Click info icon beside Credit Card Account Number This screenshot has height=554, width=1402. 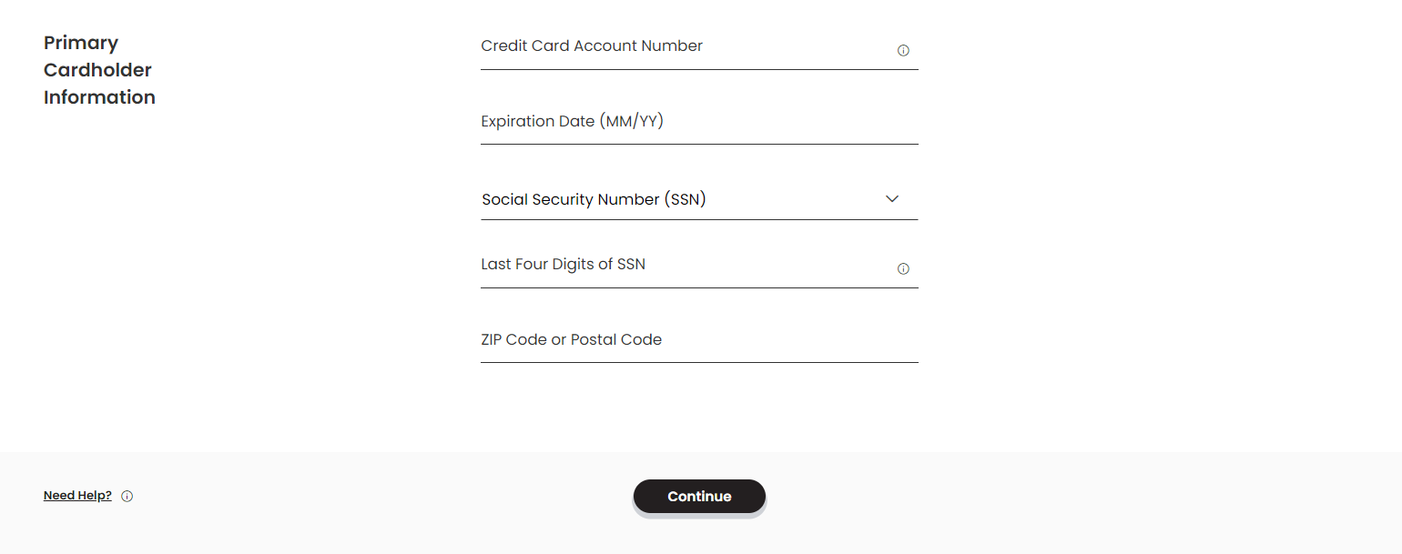pyautogui.click(x=903, y=51)
